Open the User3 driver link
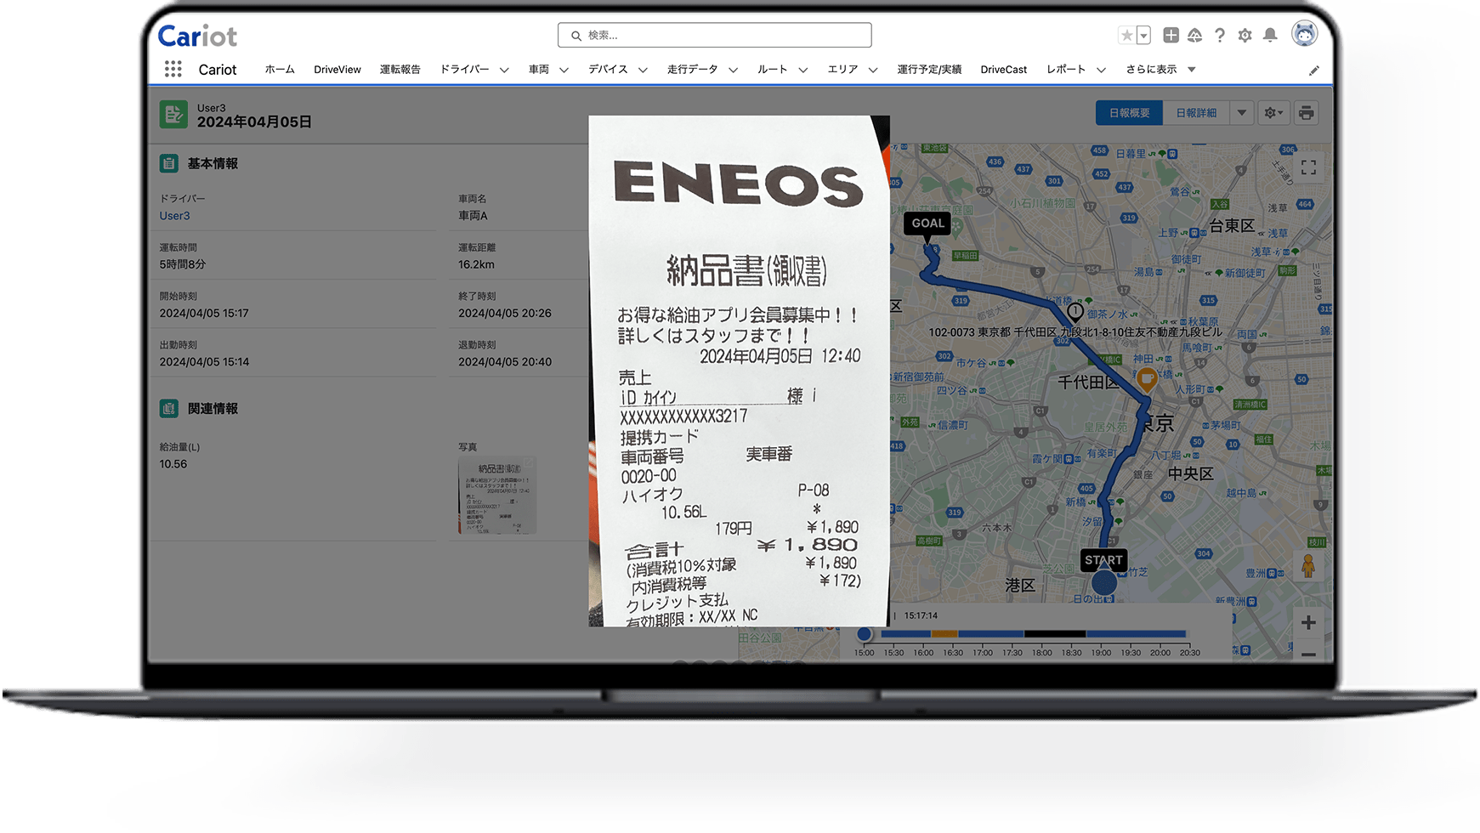The height and width of the screenshot is (833, 1480). tap(174, 216)
